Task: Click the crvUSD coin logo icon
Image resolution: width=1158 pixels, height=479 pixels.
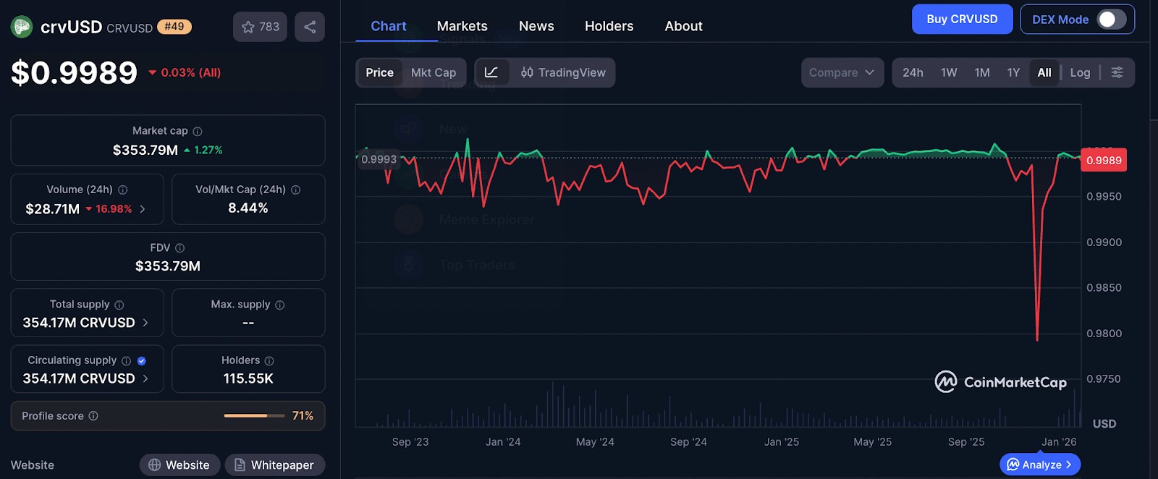Action: click(22, 27)
